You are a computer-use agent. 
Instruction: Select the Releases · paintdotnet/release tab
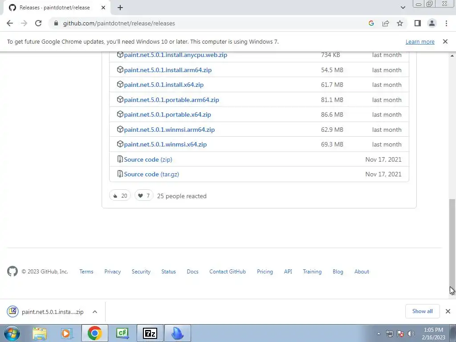[x=57, y=8]
